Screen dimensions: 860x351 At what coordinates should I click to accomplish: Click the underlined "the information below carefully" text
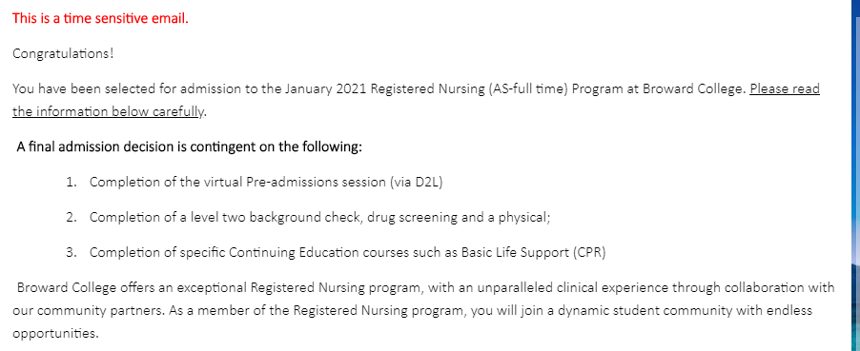click(x=108, y=111)
